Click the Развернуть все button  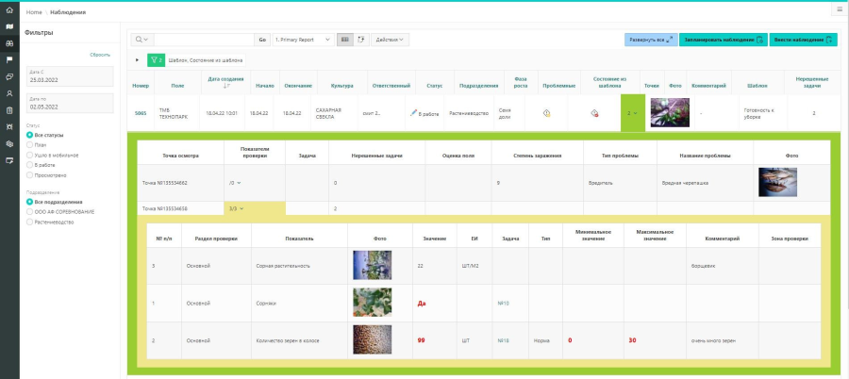point(650,40)
